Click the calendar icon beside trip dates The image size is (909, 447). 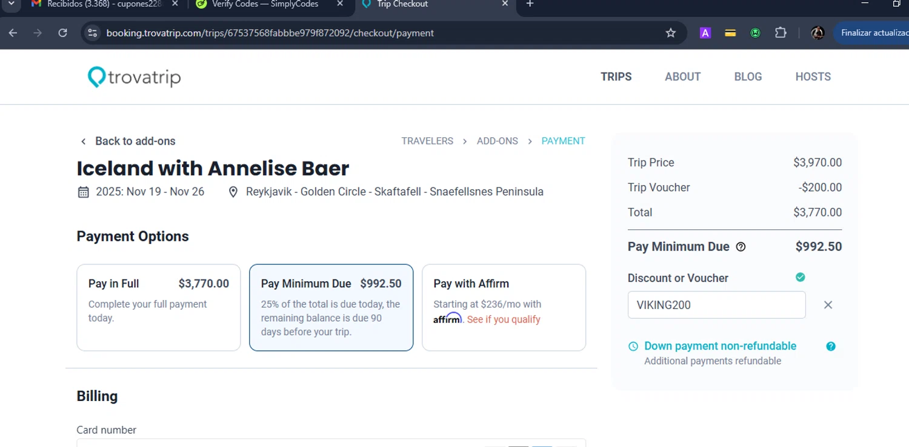84,192
